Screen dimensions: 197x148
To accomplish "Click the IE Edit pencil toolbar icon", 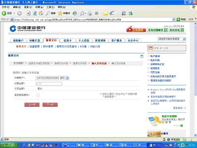I will pos(112,13).
